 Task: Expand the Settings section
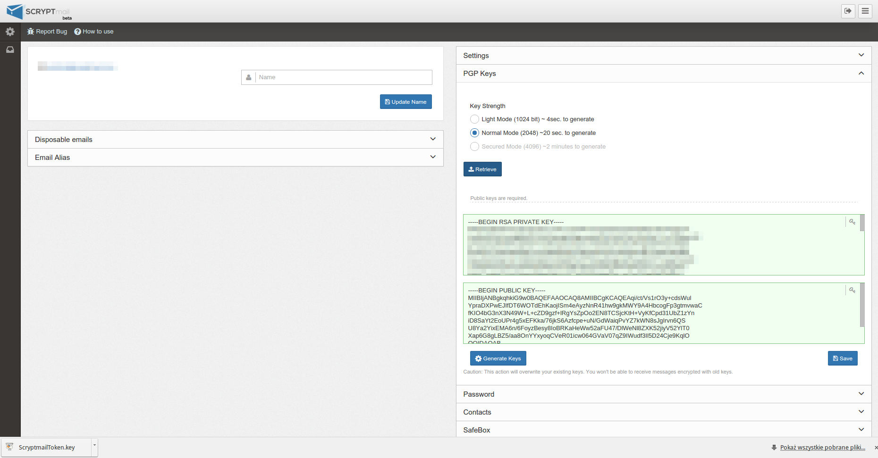click(x=664, y=56)
